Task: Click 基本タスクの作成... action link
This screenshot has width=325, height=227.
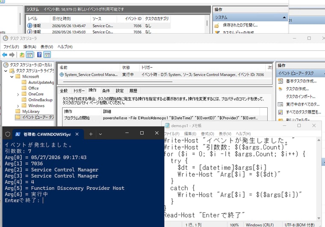Action: (x=301, y=81)
